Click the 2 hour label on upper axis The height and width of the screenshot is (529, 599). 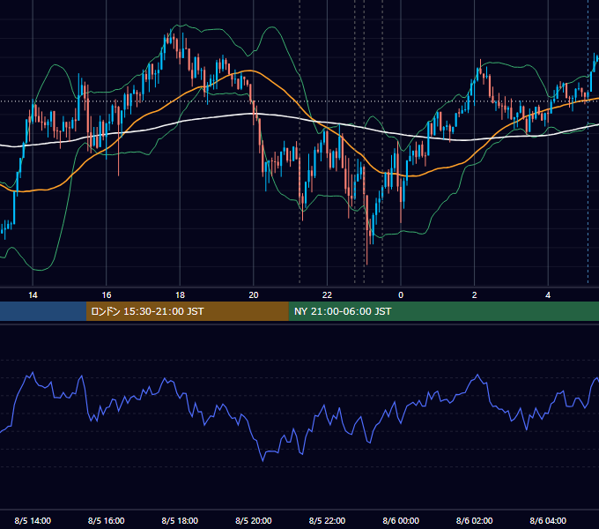pos(475,295)
